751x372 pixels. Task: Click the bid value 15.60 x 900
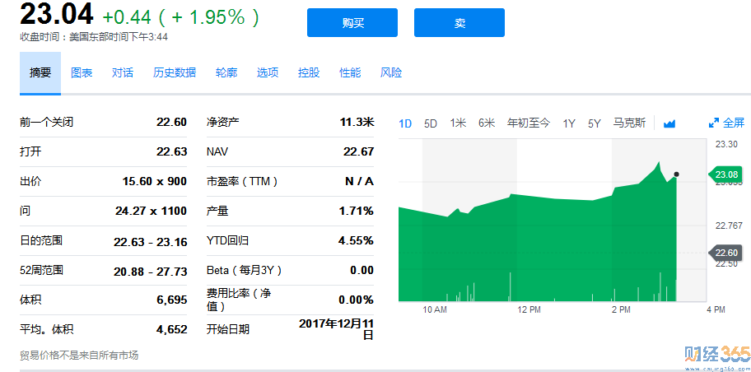click(x=155, y=181)
